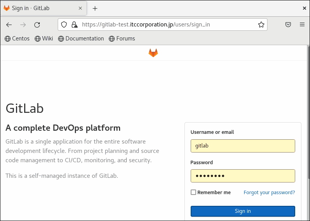
Task: Click 'A complete DevOps platform' heading
Action: coord(63,128)
